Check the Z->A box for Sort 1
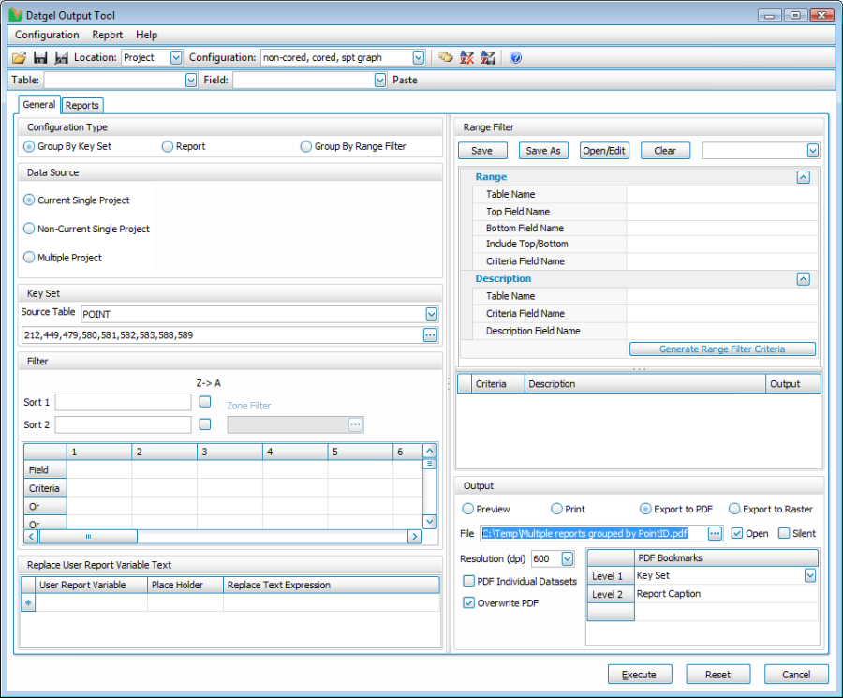Image resolution: width=843 pixels, height=698 pixels. [x=205, y=402]
